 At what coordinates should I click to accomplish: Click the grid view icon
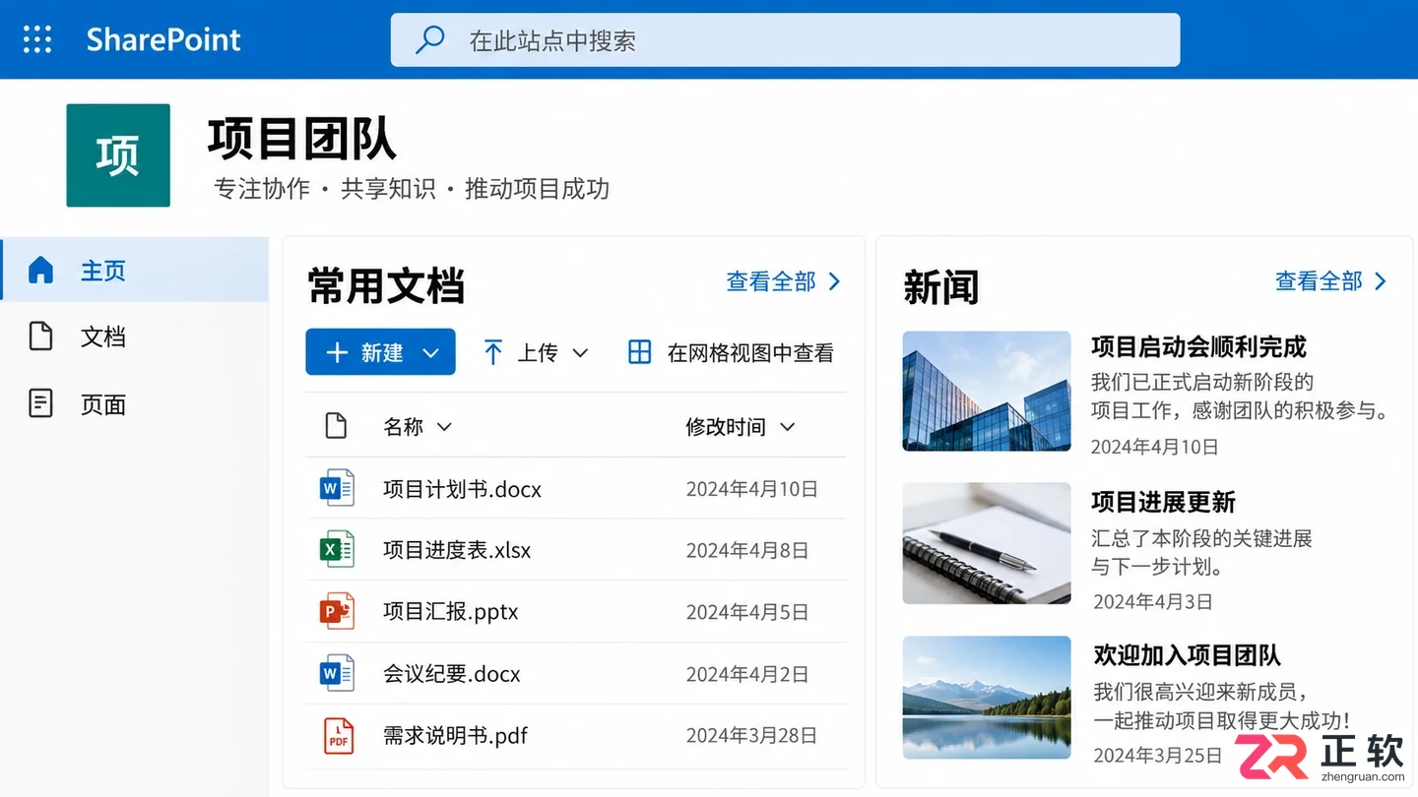(640, 352)
